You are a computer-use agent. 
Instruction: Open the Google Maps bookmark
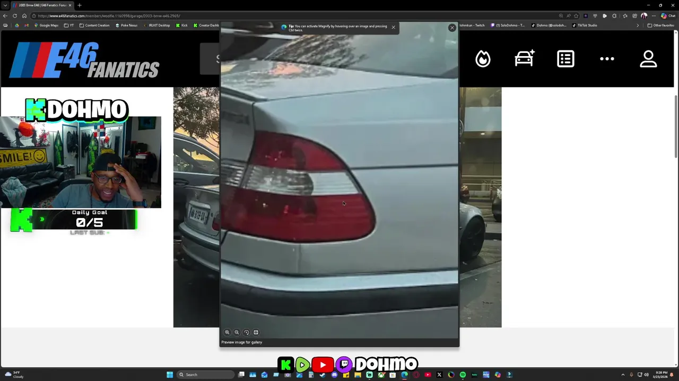(46, 25)
